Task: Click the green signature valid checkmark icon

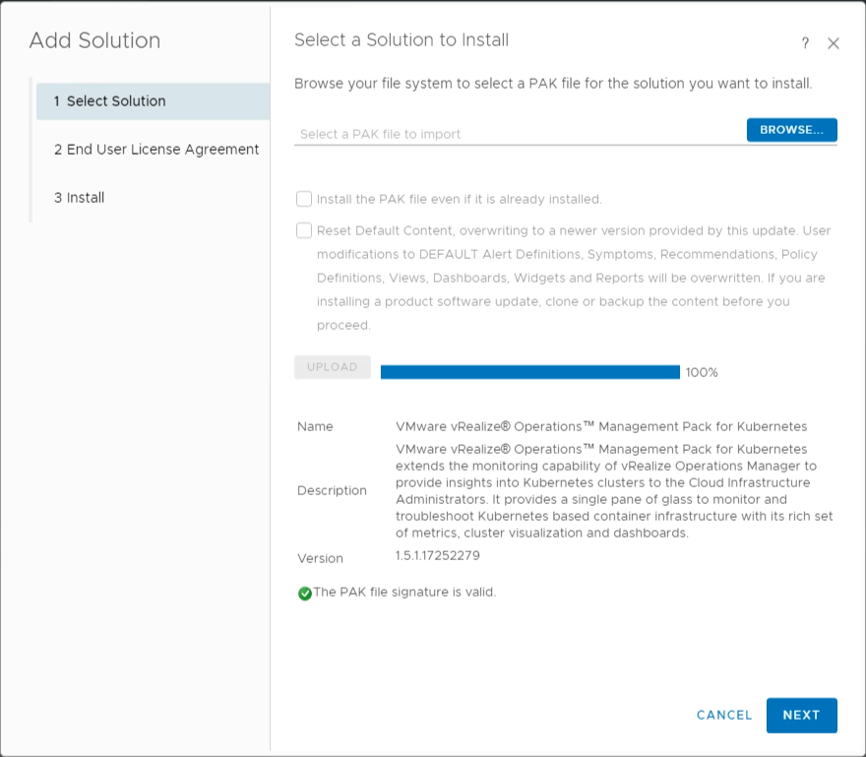Action: (x=305, y=593)
